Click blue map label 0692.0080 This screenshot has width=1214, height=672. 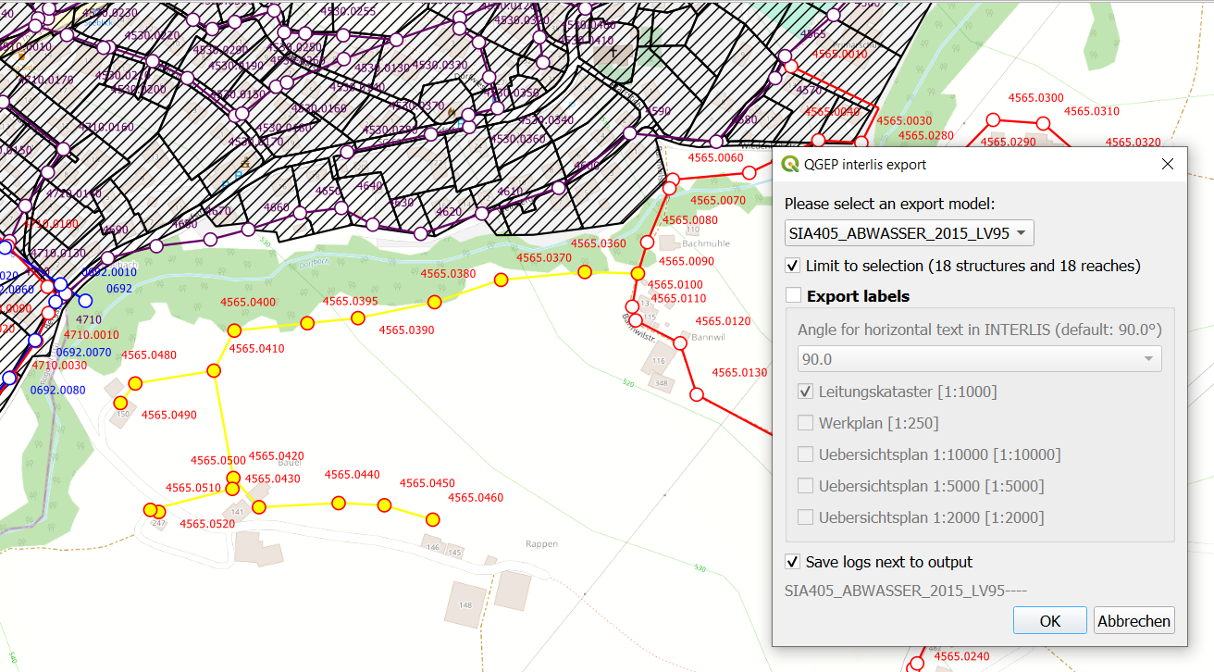(x=57, y=390)
